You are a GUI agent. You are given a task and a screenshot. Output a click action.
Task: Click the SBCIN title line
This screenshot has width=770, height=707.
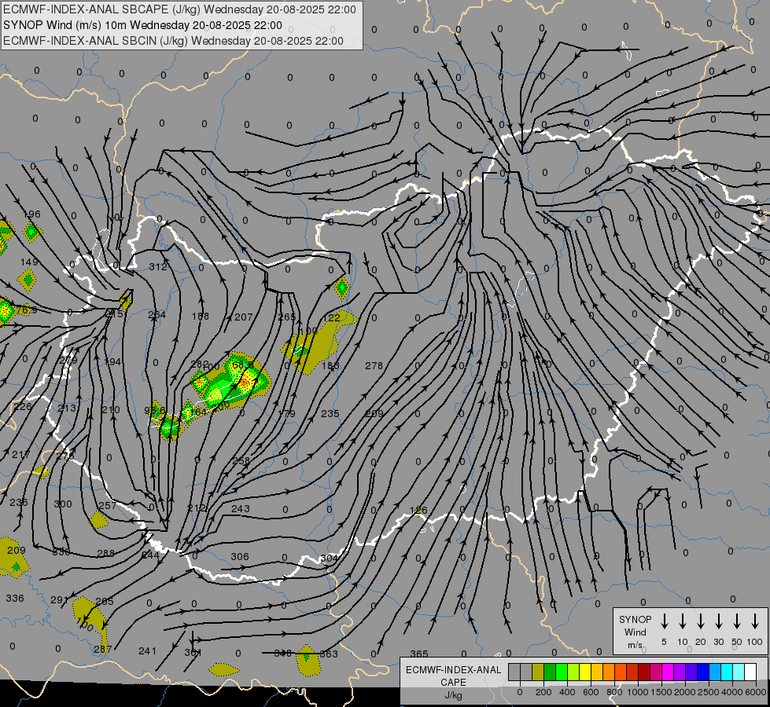tap(173, 41)
